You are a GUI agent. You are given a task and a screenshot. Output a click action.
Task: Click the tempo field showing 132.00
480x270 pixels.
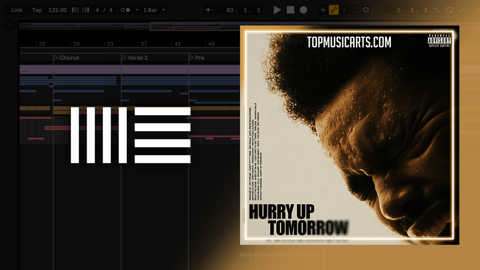point(57,10)
